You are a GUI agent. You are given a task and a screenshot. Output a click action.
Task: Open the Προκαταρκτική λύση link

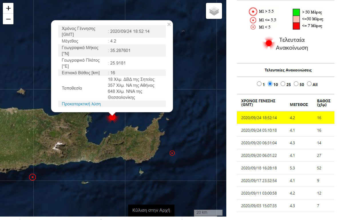(81, 104)
